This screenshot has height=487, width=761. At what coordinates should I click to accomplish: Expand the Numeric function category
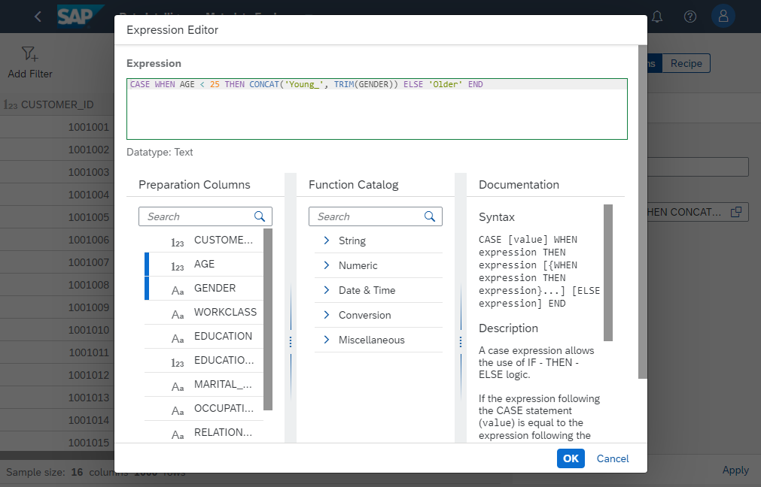coord(327,265)
